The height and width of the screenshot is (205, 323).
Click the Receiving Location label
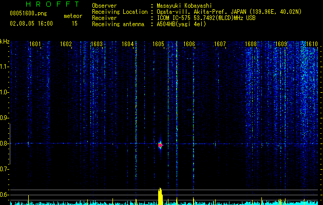120,12
